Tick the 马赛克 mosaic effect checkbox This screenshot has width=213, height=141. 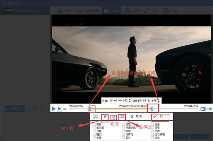click(123, 134)
